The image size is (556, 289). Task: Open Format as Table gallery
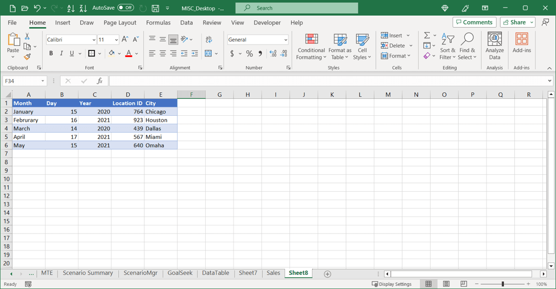click(x=340, y=40)
